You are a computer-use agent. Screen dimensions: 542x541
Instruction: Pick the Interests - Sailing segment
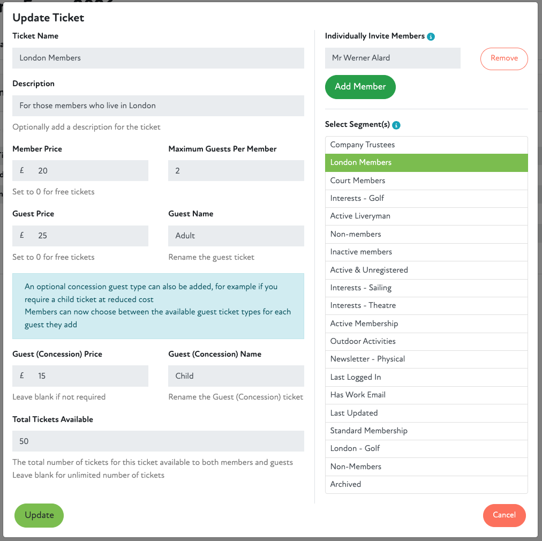pyautogui.click(x=426, y=288)
